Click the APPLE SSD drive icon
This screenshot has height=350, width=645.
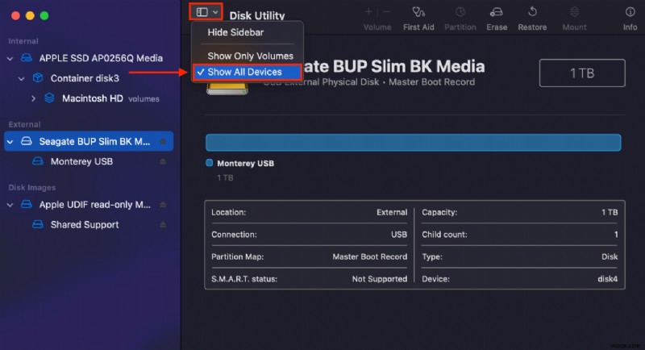pyautogui.click(x=27, y=58)
